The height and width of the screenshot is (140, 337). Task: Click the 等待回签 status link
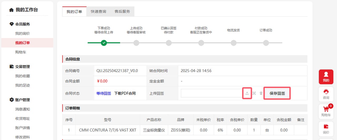(104, 93)
